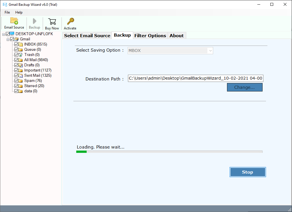Toggle the INBOX (8515) checkbox

[16, 44]
